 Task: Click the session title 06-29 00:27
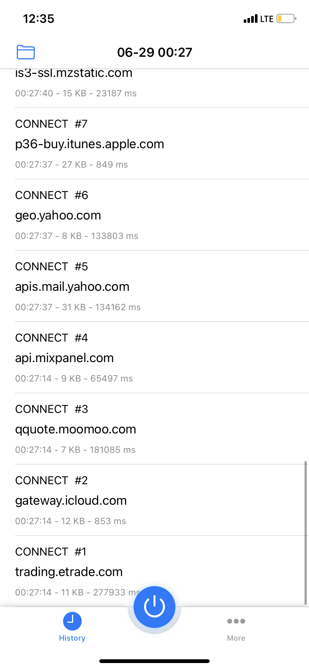pos(154,52)
